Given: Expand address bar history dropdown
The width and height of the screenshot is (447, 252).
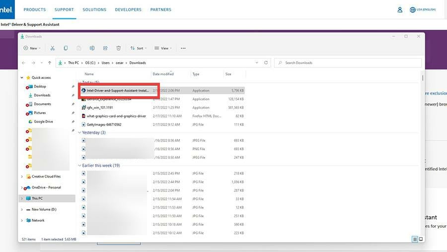Looking at the screenshot, I should pos(257,63).
